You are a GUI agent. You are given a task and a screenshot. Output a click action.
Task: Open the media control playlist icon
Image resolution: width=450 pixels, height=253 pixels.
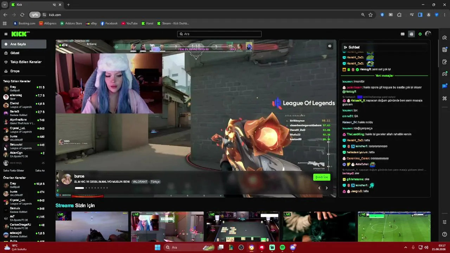pyautogui.click(x=412, y=15)
